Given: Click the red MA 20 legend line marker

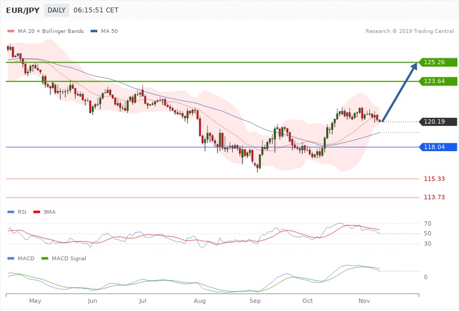Looking at the screenshot, I should [x=10, y=31].
